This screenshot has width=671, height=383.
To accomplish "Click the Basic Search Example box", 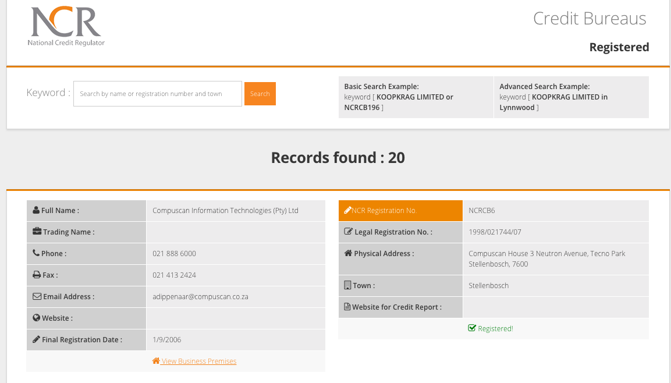I will tap(416, 97).
